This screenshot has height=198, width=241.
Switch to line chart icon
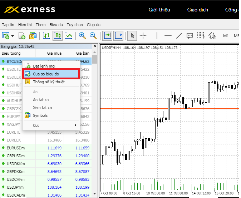click(69, 36)
